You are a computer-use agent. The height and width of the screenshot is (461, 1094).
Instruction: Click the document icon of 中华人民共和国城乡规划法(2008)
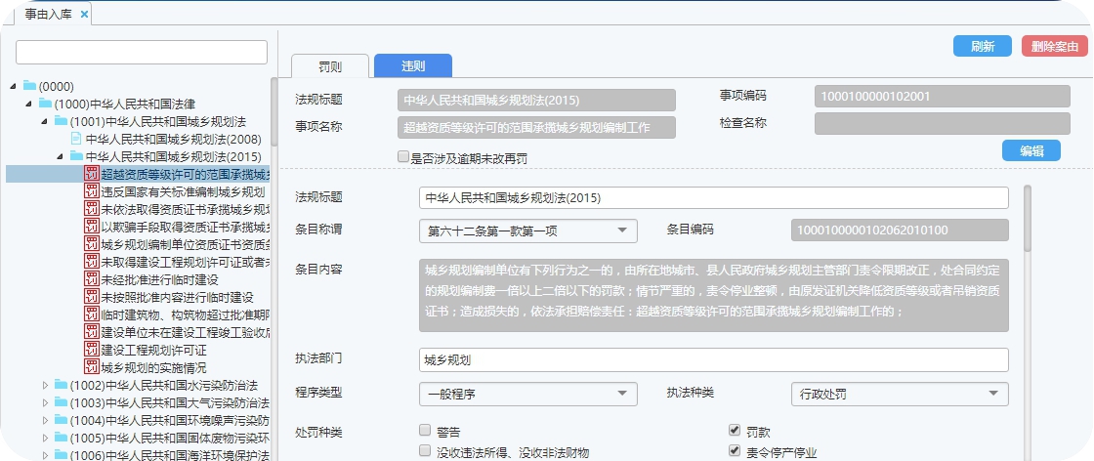76,138
